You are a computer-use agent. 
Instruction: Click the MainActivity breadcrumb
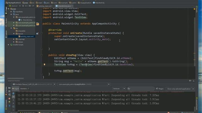click(x=99, y=3)
